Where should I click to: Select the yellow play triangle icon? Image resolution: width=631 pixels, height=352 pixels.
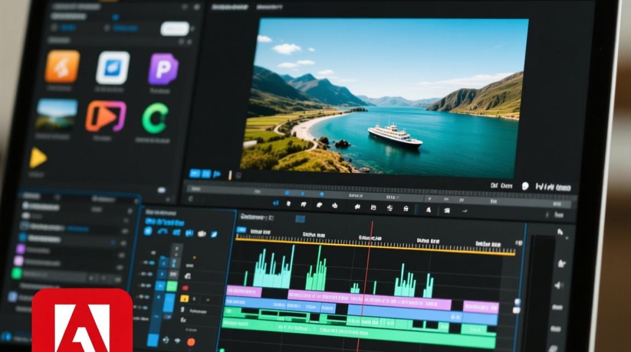pos(38,158)
